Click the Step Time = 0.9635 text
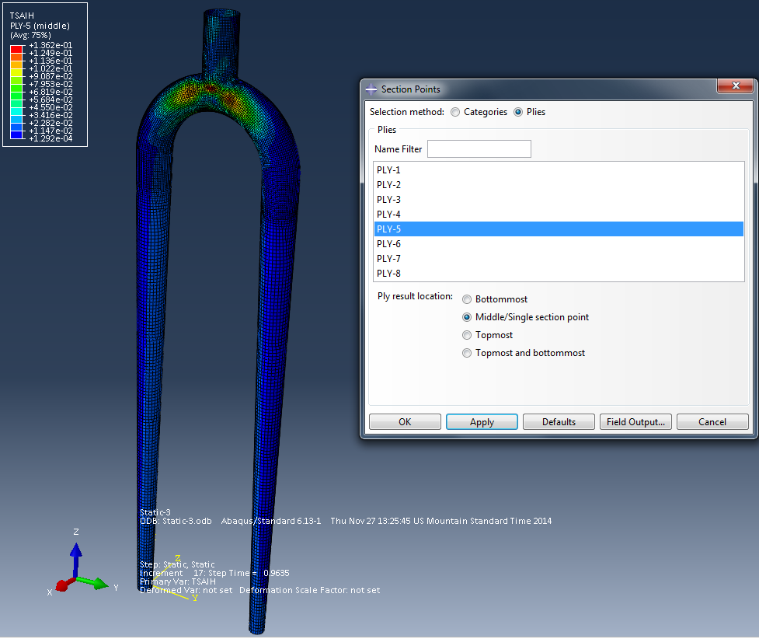Image resolution: width=759 pixels, height=639 pixels. pos(249,573)
